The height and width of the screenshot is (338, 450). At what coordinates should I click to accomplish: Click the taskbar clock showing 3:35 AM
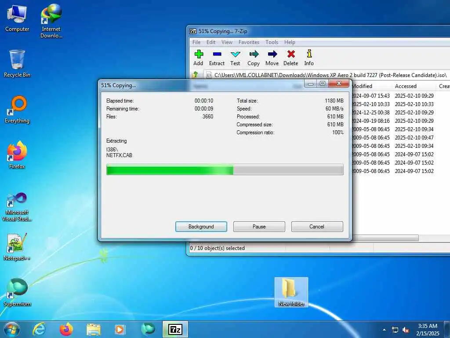pyautogui.click(x=428, y=330)
